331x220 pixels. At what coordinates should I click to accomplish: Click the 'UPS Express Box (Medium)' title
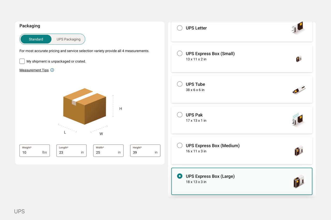pos(213,146)
